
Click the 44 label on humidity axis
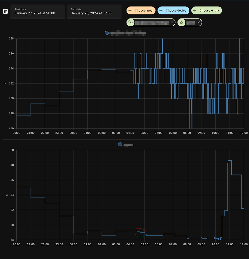[12, 195]
